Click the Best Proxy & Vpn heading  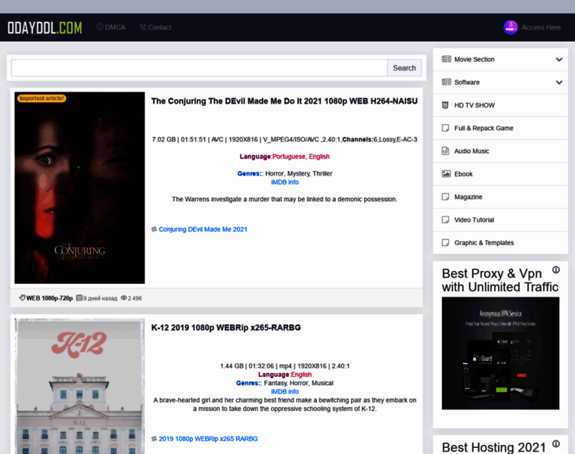500,280
